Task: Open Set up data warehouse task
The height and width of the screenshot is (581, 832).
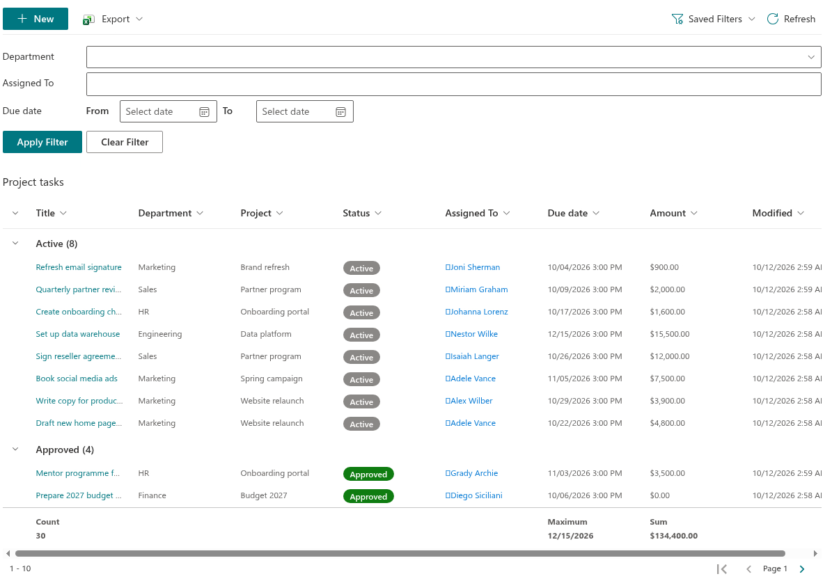Action: [x=77, y=334]
